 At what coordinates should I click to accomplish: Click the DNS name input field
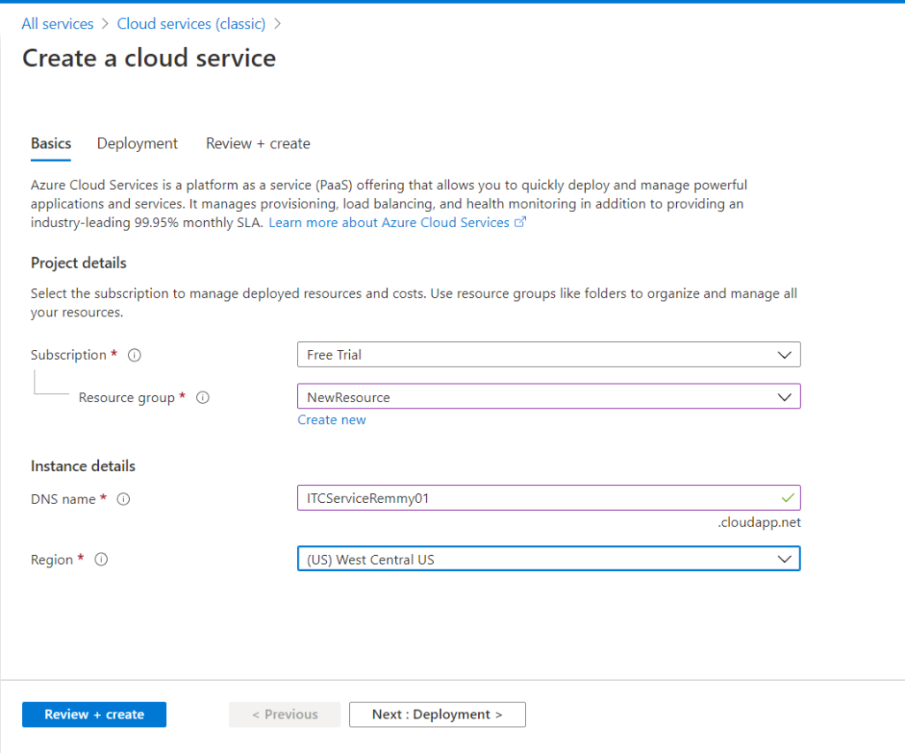click(548, 498)
